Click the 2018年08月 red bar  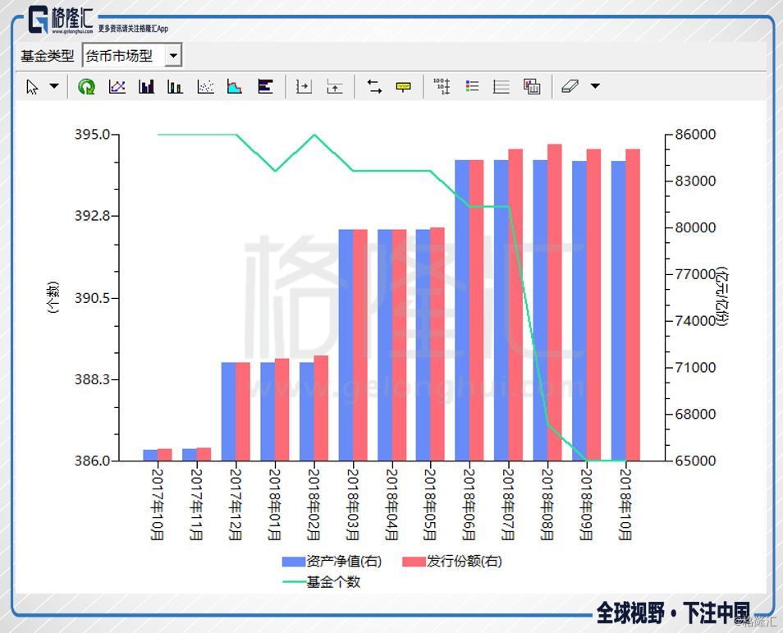pyautogui.click(x=554, y=302)
